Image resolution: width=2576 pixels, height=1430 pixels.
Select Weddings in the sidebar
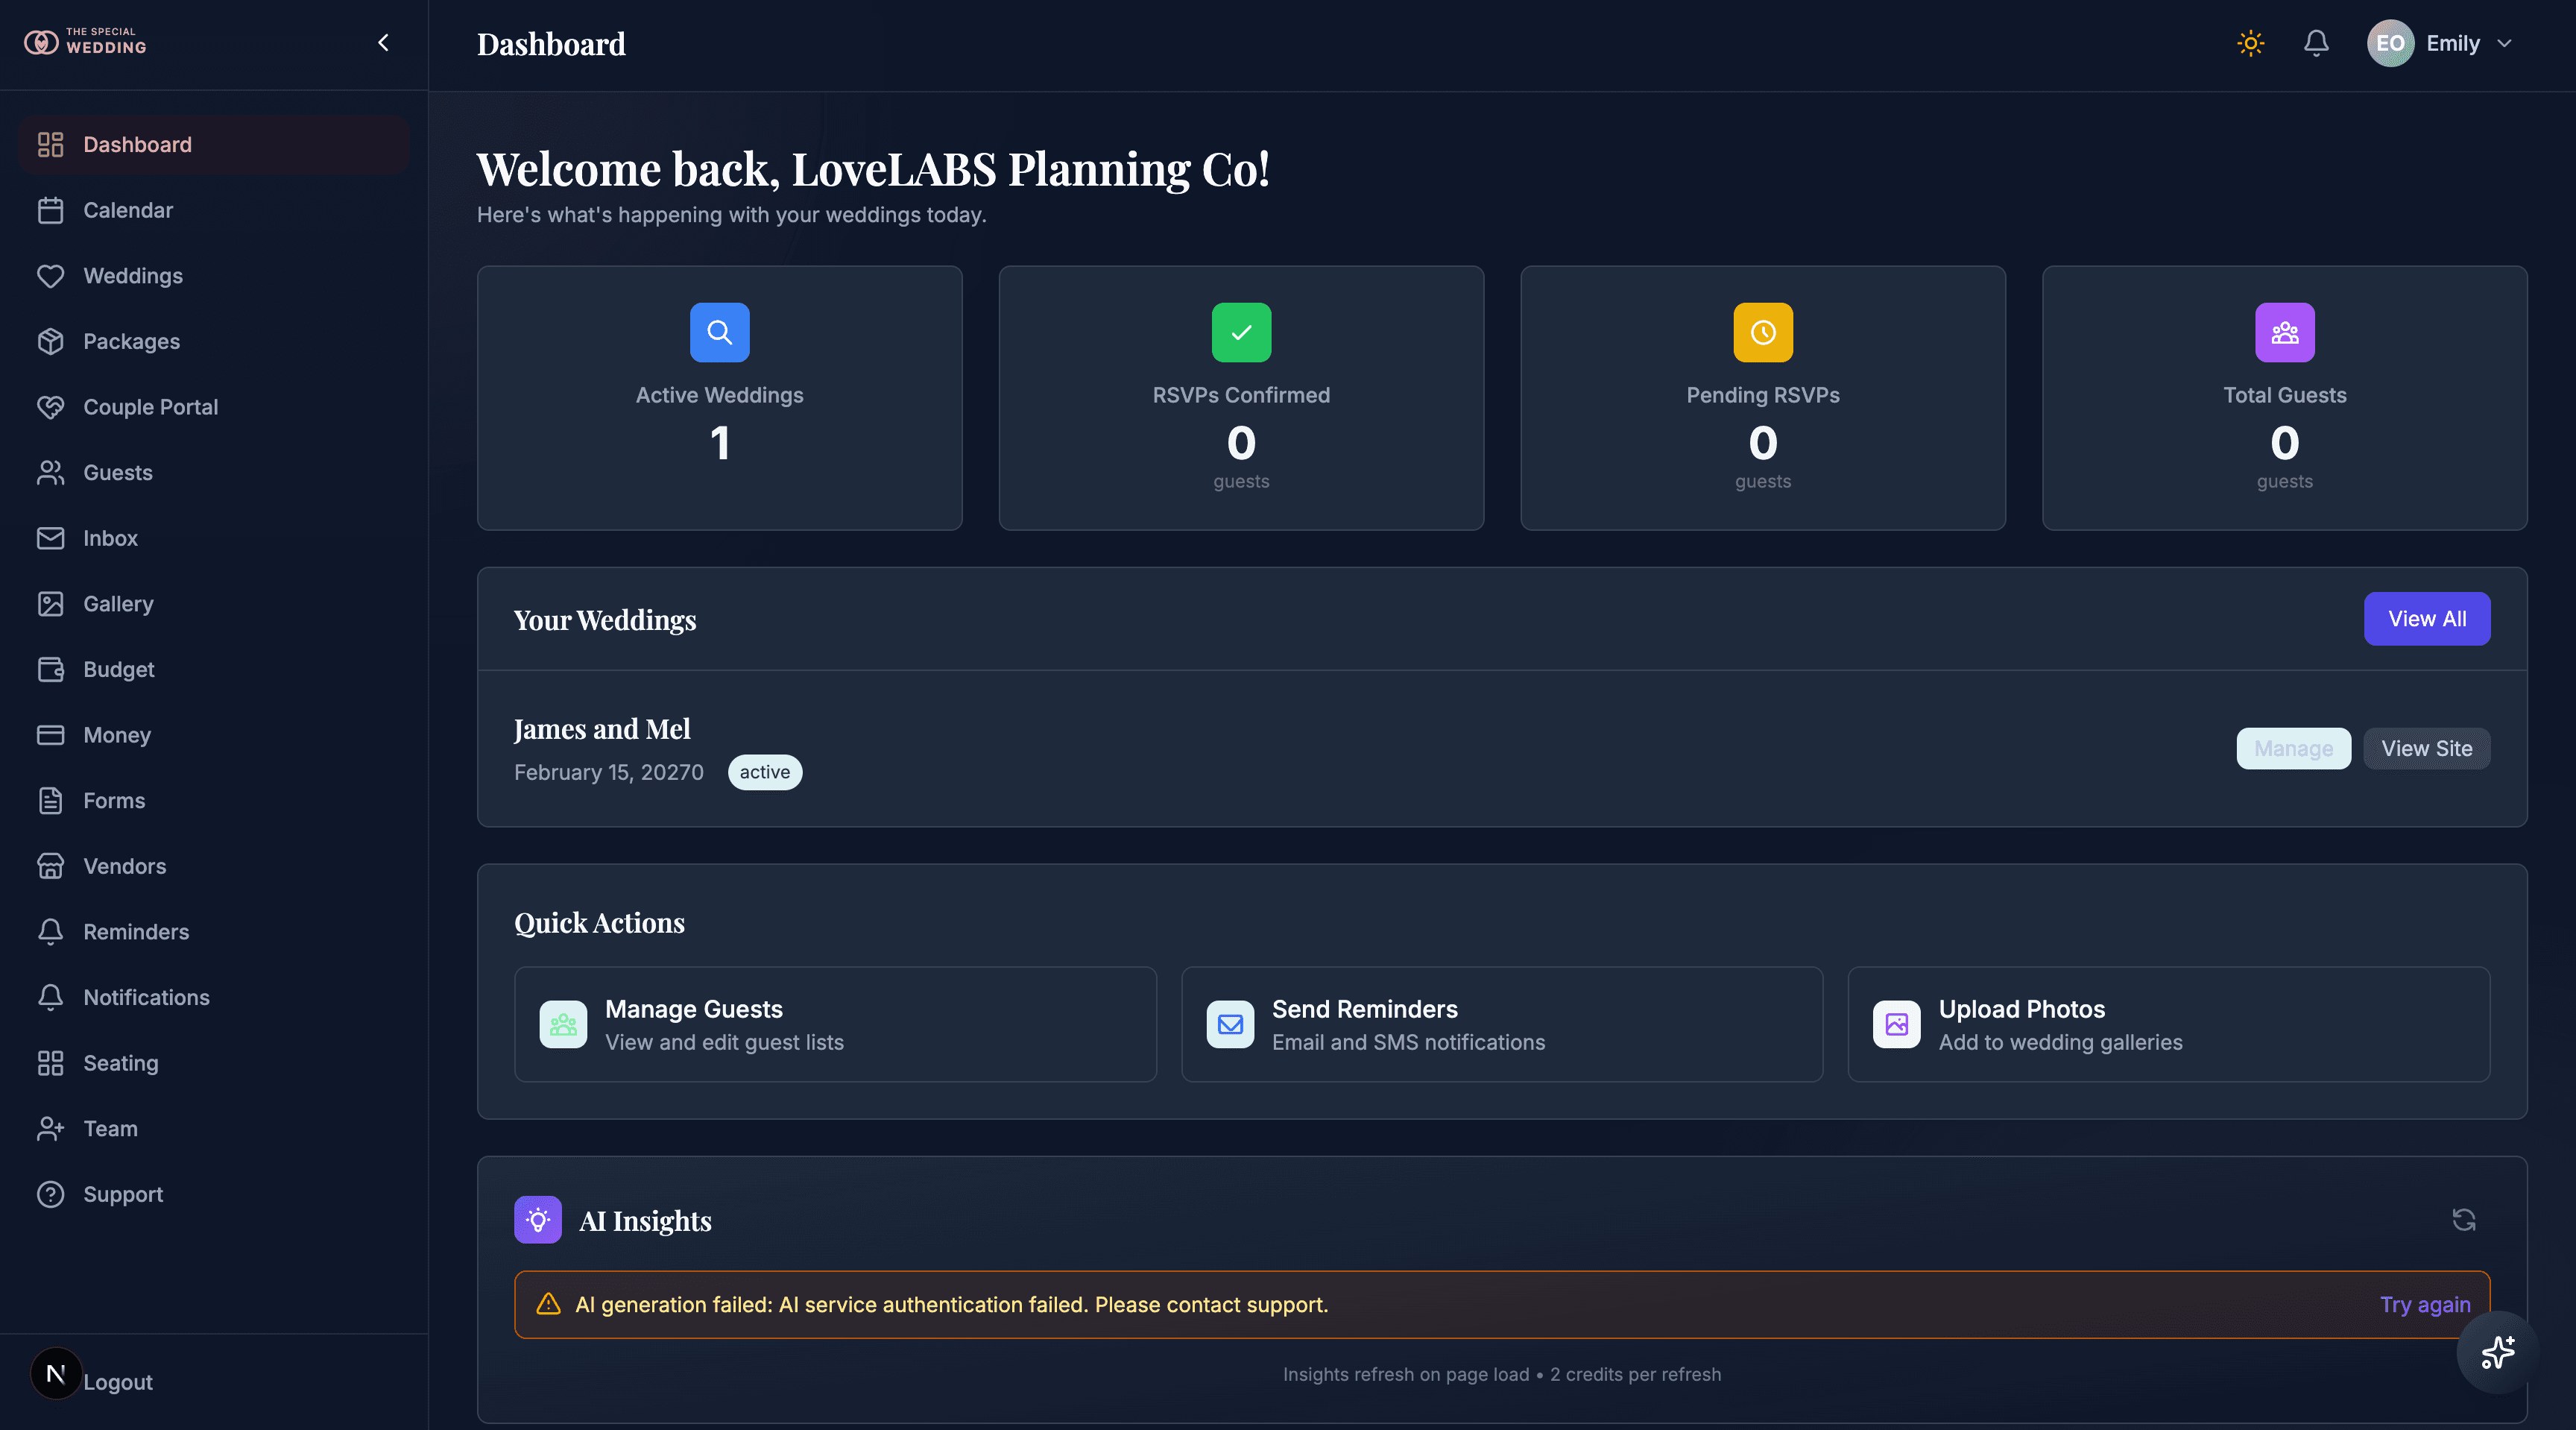click(132, 275)
